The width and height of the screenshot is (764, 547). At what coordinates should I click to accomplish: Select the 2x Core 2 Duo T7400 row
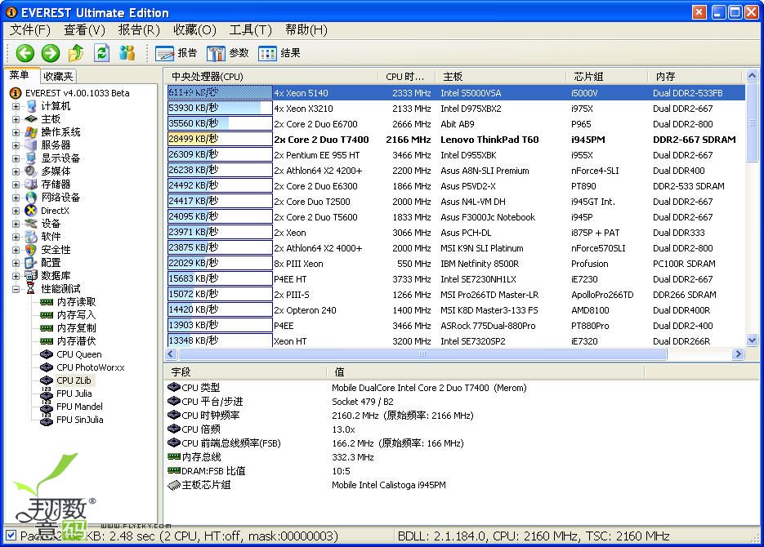click(x=456, y=140)
